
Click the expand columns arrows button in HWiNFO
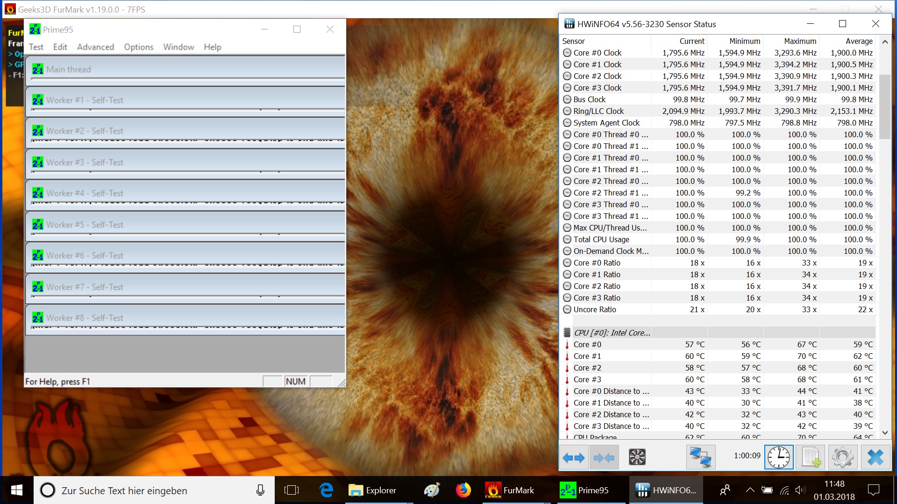[x=574, y=457]
